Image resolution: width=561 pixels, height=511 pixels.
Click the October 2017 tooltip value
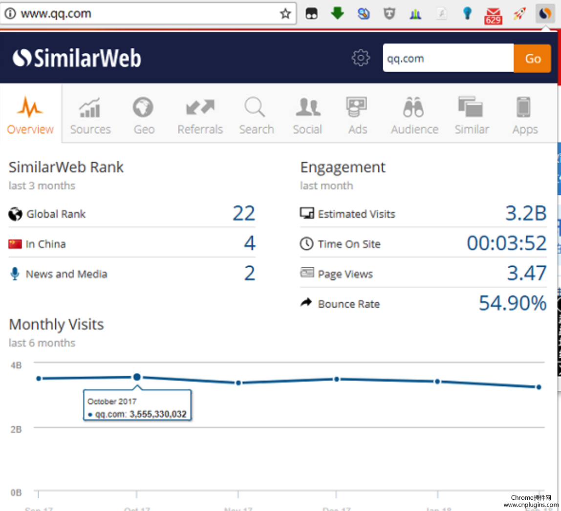click(158, 414)
